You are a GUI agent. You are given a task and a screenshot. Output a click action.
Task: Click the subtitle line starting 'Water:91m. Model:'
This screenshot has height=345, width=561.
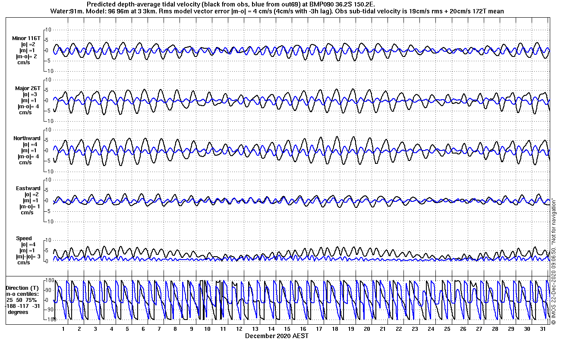click(277, 11)
